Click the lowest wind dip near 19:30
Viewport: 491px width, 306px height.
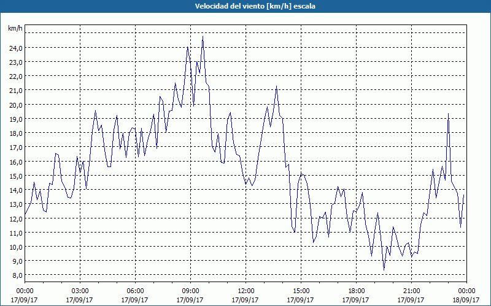pos(384,270)
